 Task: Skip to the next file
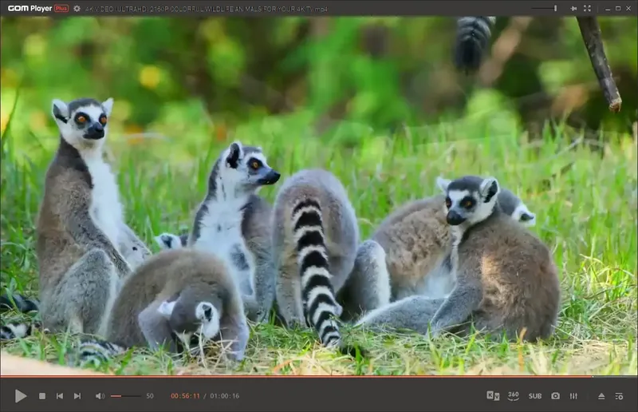coord(77,396)
